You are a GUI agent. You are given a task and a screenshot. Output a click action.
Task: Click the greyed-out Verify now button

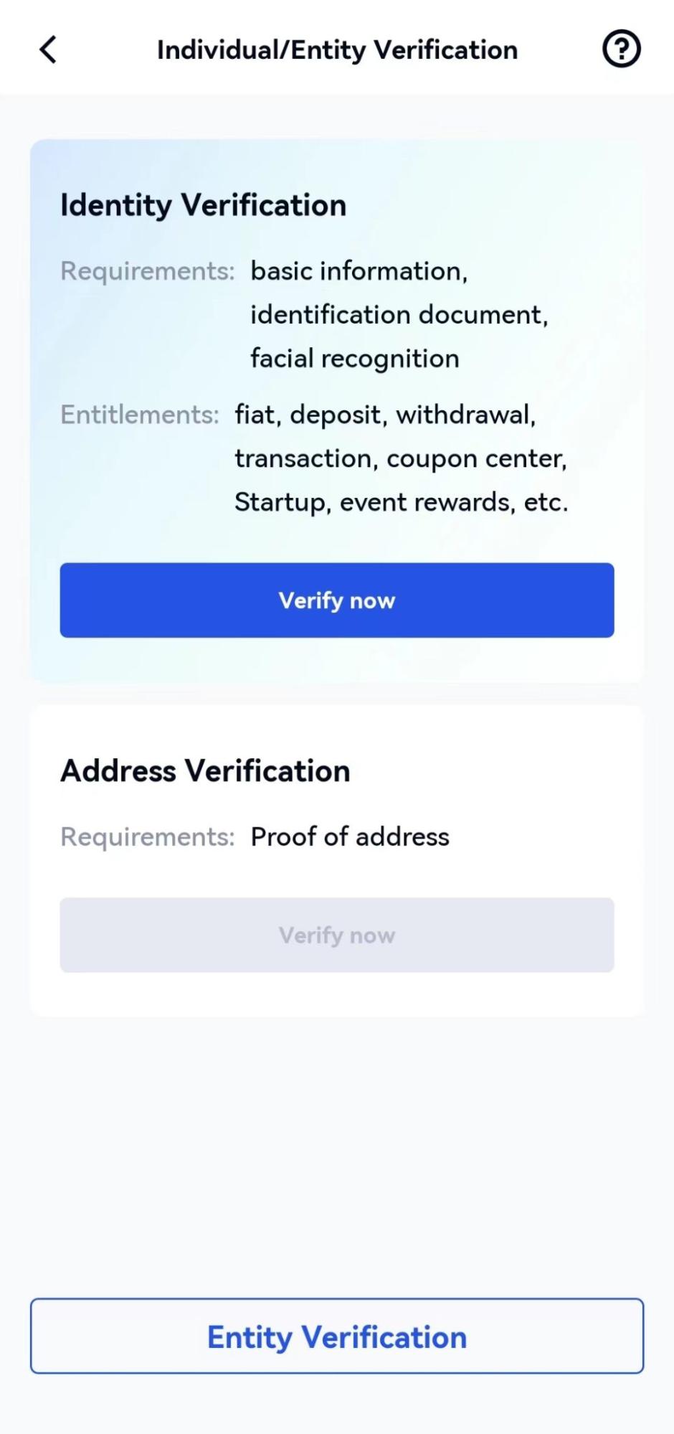[x=337, y=935]
